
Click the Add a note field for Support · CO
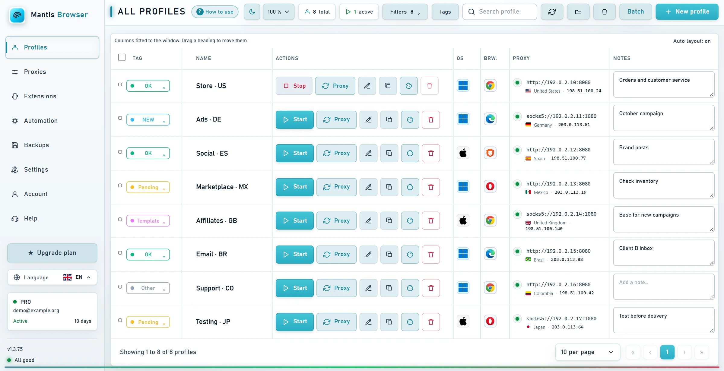(664, 287)
